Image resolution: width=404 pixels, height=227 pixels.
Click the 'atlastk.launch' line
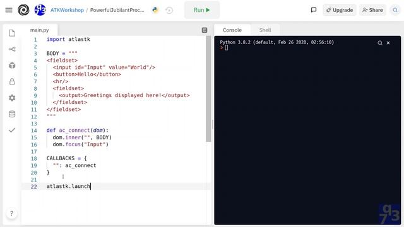(68, 186)
